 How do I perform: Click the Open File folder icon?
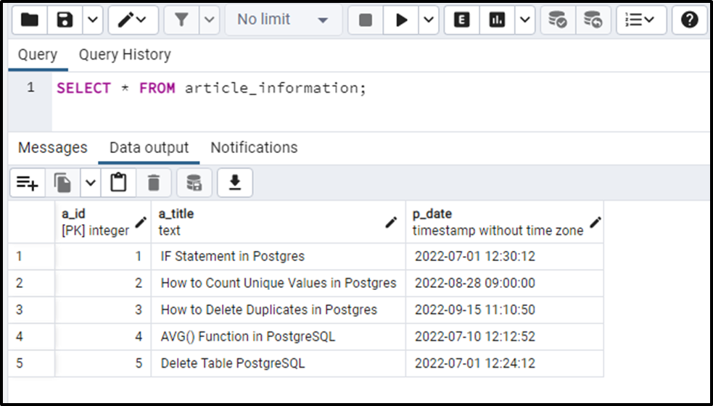[30, 20]
